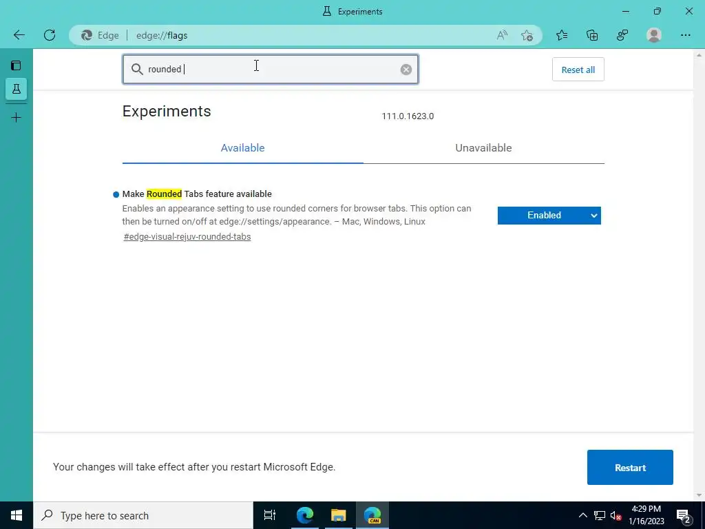Click into the search flags input box
This screenshot has height=529, width=705.
(x=271, y=70)
